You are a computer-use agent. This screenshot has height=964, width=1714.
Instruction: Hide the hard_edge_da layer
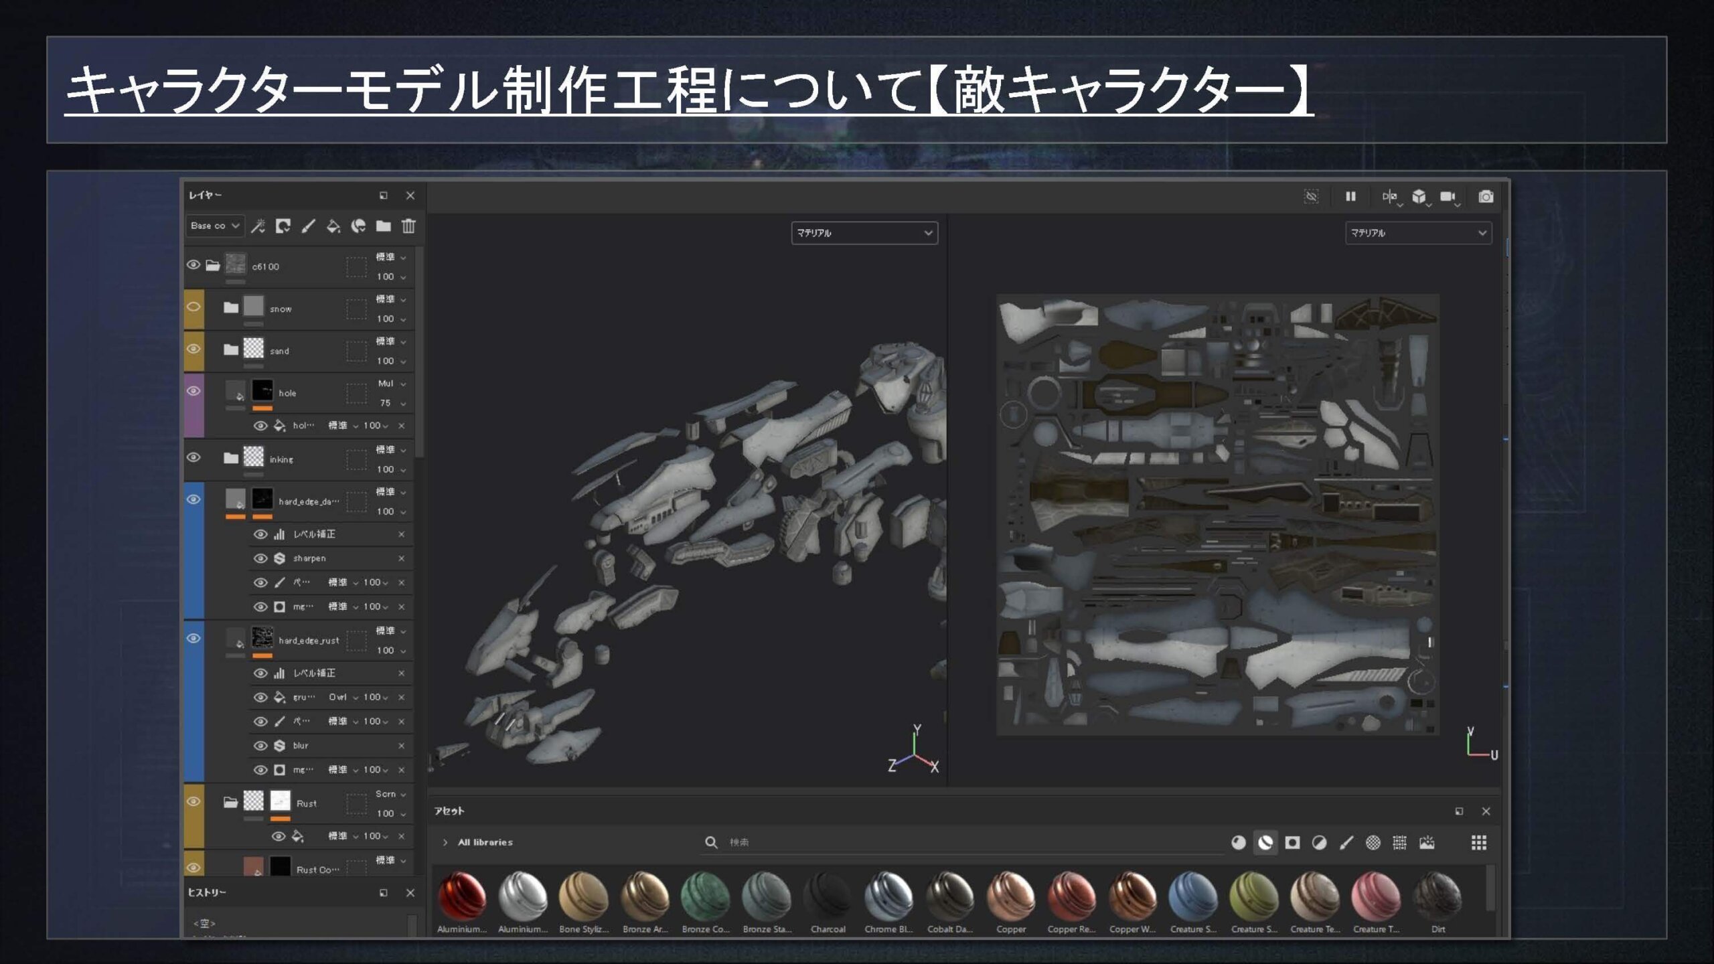(x=193, y=499)
